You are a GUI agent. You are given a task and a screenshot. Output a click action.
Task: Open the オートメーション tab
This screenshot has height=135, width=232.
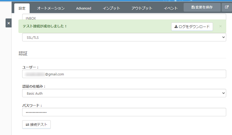51,8
